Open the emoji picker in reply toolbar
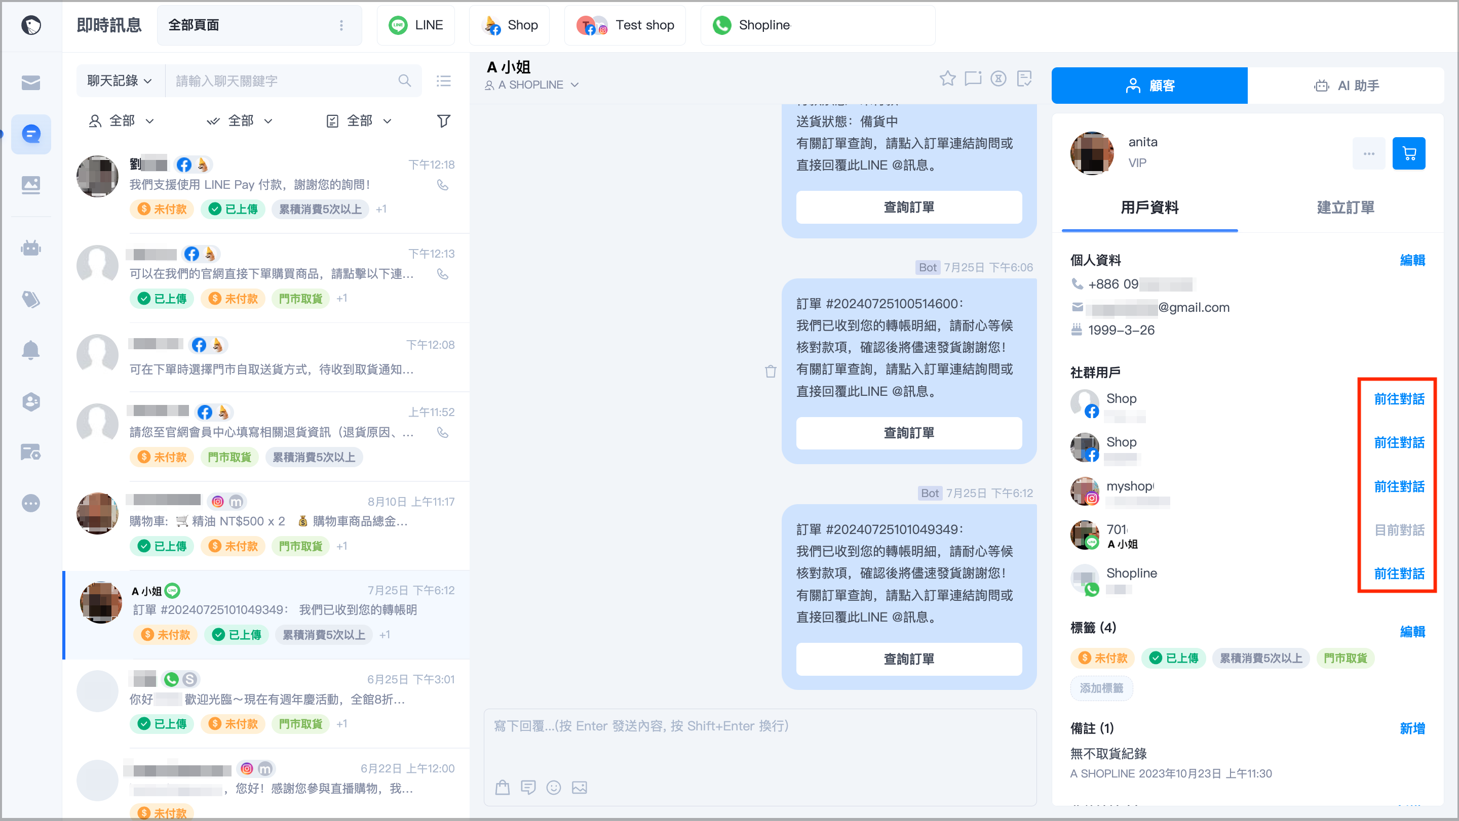The image size is (1459, 821). pyautogui.click(x=553, y=787)
